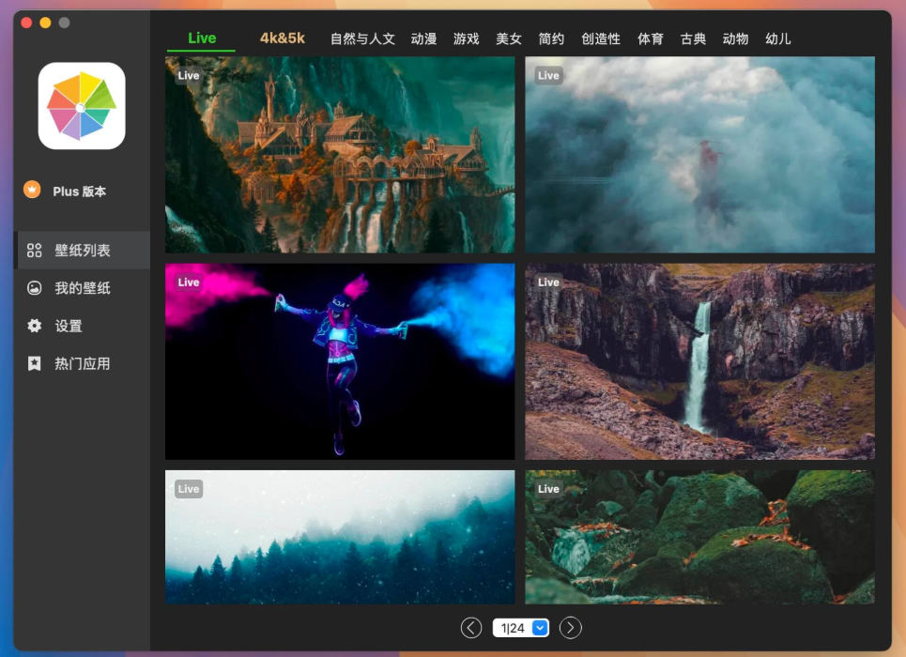906x657 pixels.
Task: Switch to the 游戏 category tab
Action: 466,38
